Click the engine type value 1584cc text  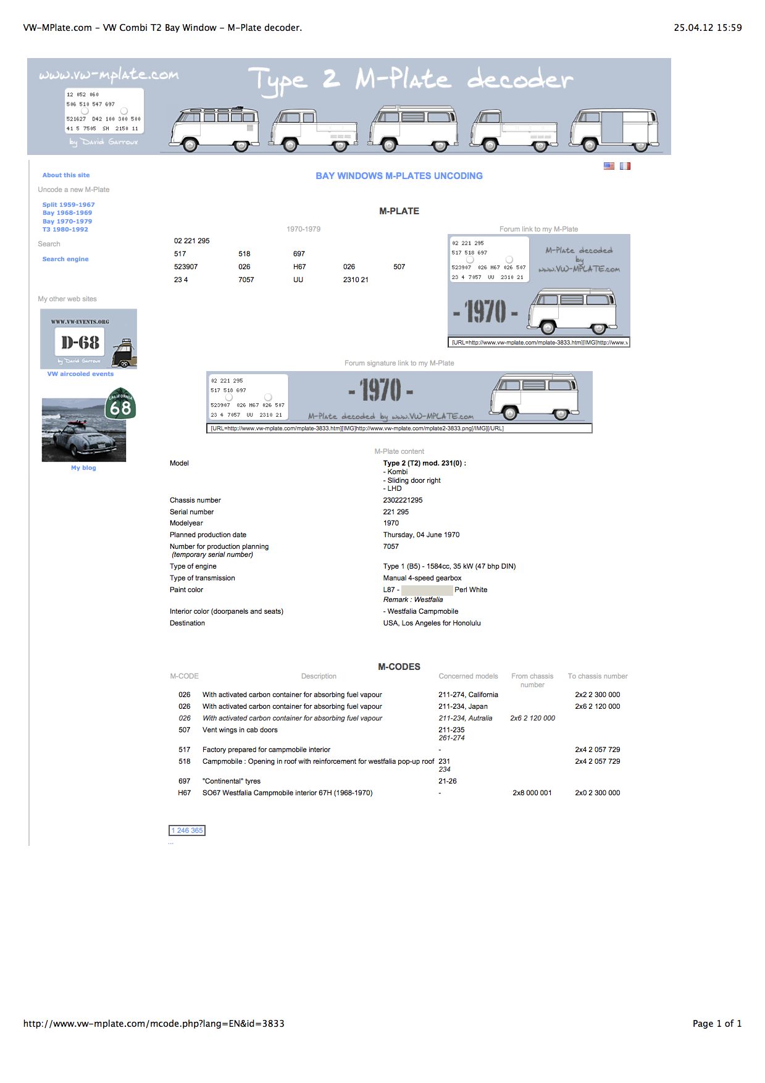point(449,567)
